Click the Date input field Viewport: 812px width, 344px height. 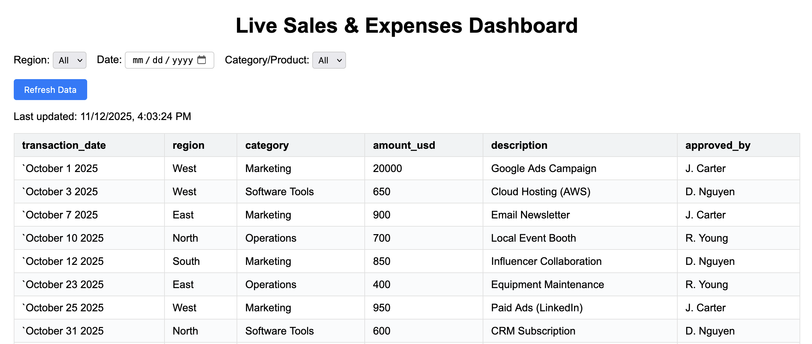162,60
